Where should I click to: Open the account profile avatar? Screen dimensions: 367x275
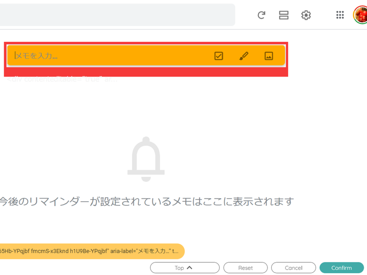pos(361,15)
